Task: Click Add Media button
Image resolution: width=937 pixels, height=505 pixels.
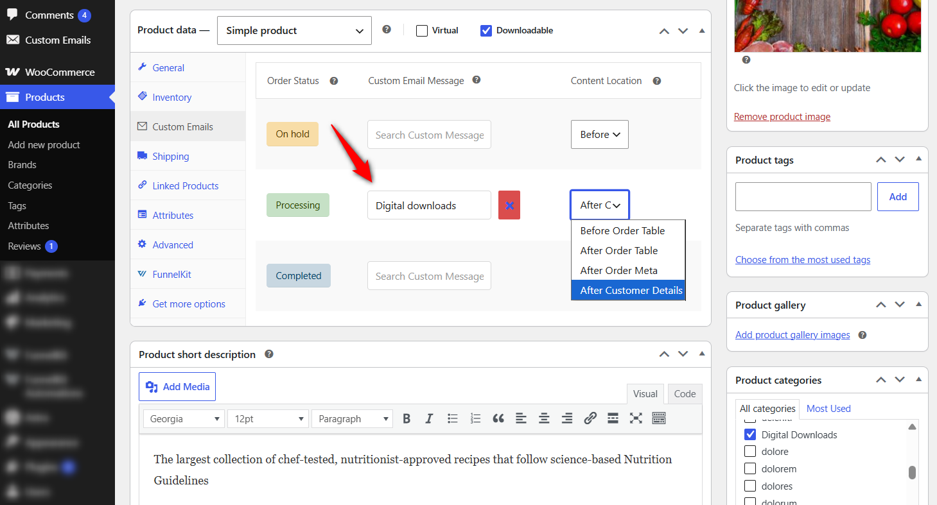Action: [x=177, y=386]
